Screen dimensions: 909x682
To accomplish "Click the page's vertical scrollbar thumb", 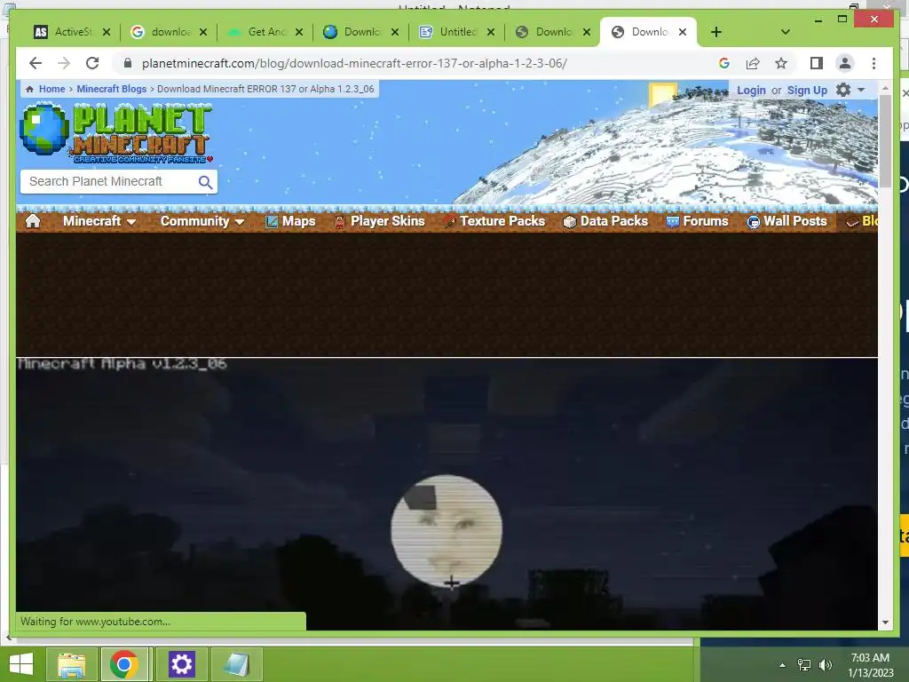I will [x=885, y=140].
